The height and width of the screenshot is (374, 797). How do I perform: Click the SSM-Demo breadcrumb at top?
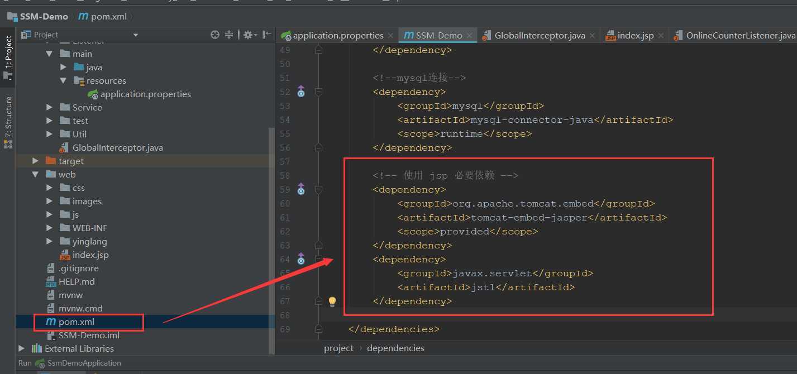(44, 16)
